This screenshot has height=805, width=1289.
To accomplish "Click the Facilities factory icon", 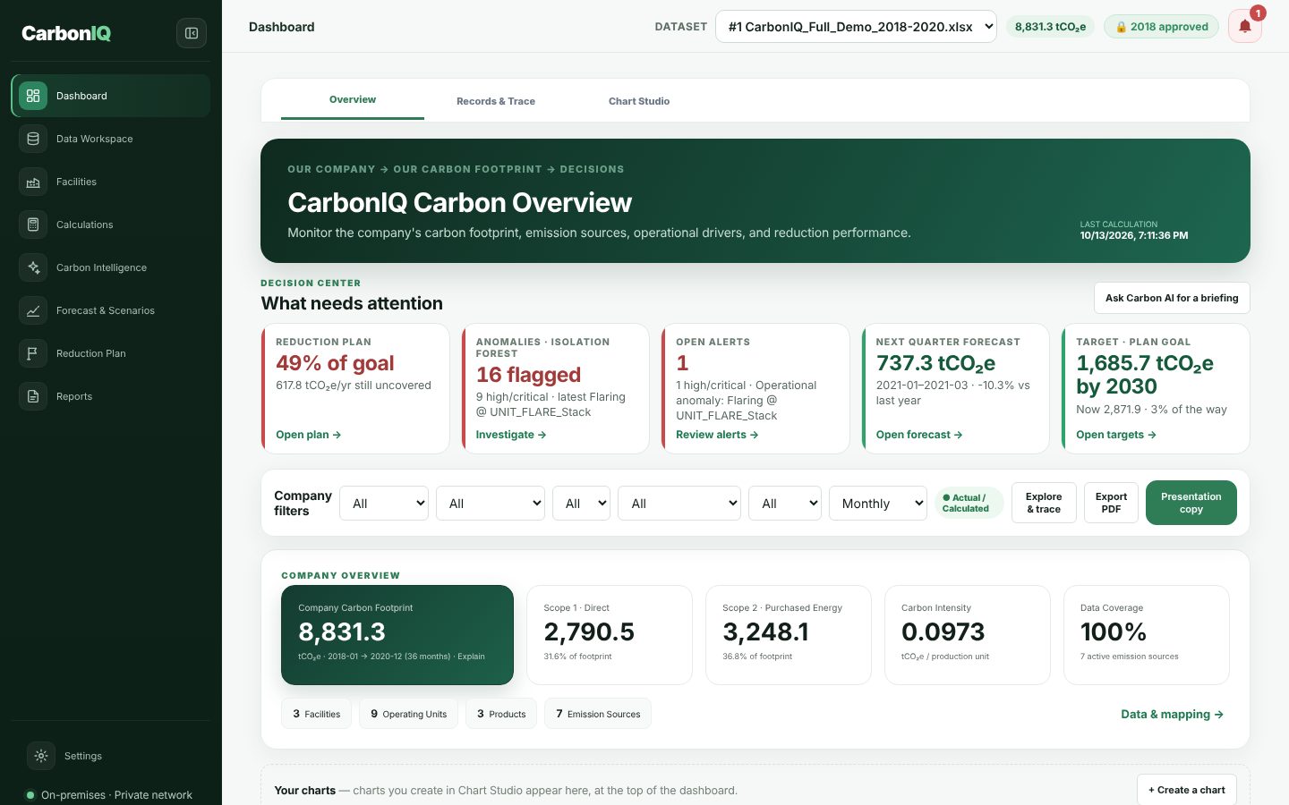I will (33, 182).
